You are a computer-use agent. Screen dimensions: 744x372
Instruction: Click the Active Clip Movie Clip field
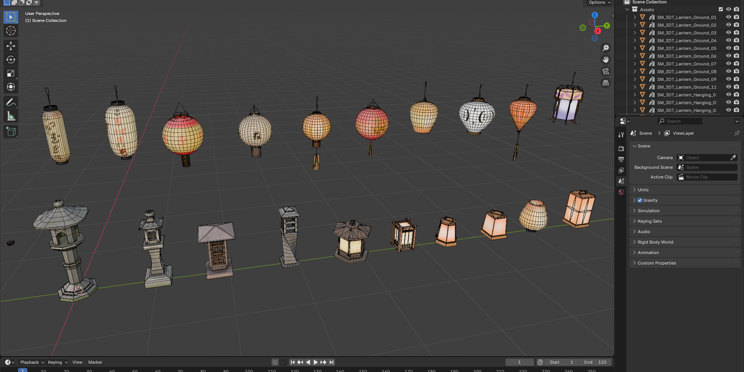[x=707, y=177]
